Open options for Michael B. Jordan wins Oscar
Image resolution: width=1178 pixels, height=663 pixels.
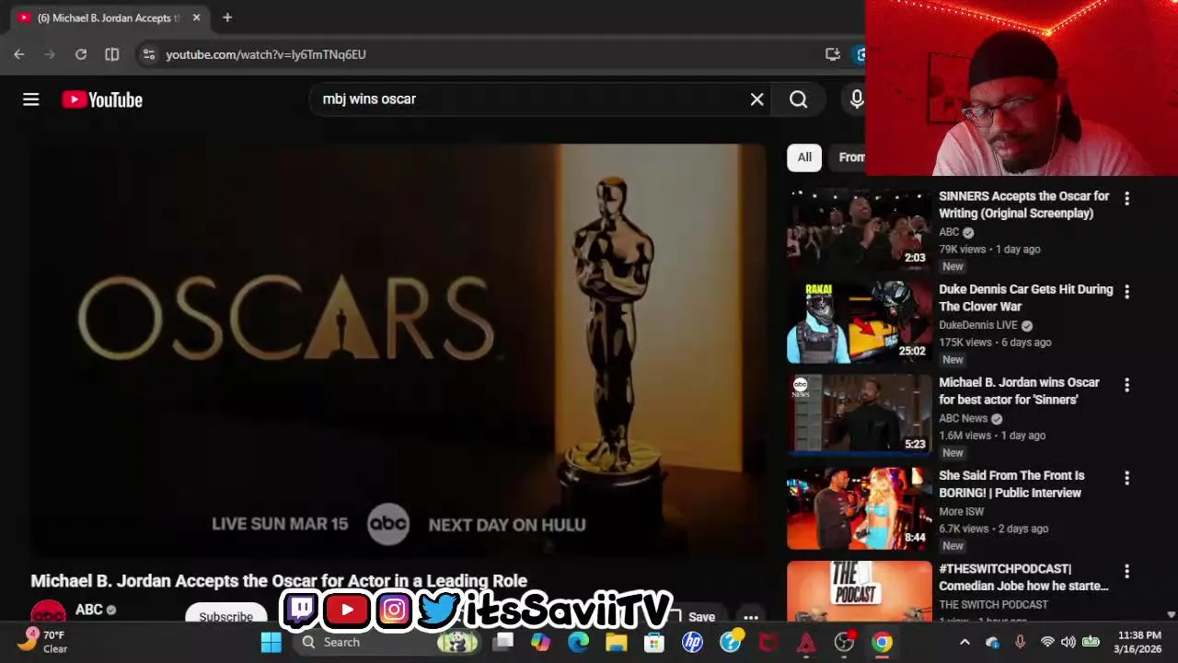(1126, 384)
